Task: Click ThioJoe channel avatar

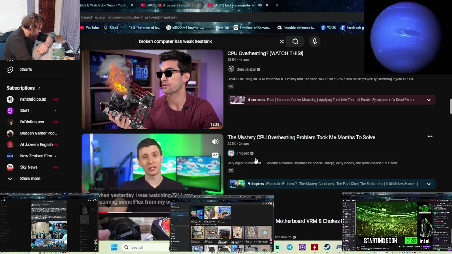Action: click(x=231, y=153)
